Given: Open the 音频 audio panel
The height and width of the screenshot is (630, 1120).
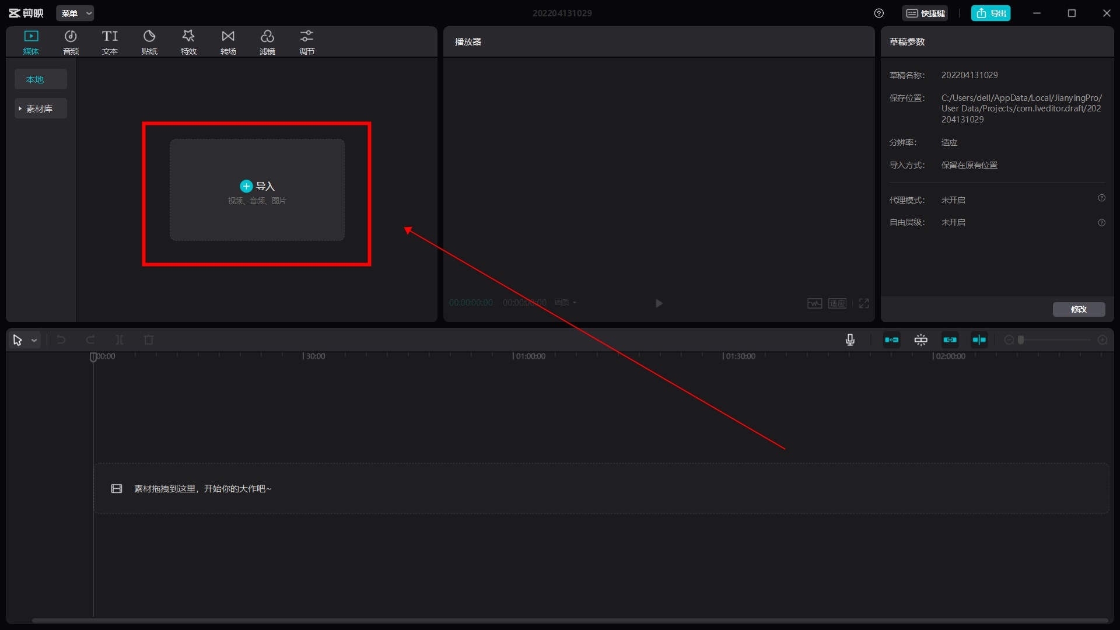Looking at the screenshot, I should click(71, 42).
